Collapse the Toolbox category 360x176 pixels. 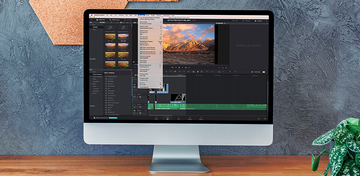pos(90,72)
